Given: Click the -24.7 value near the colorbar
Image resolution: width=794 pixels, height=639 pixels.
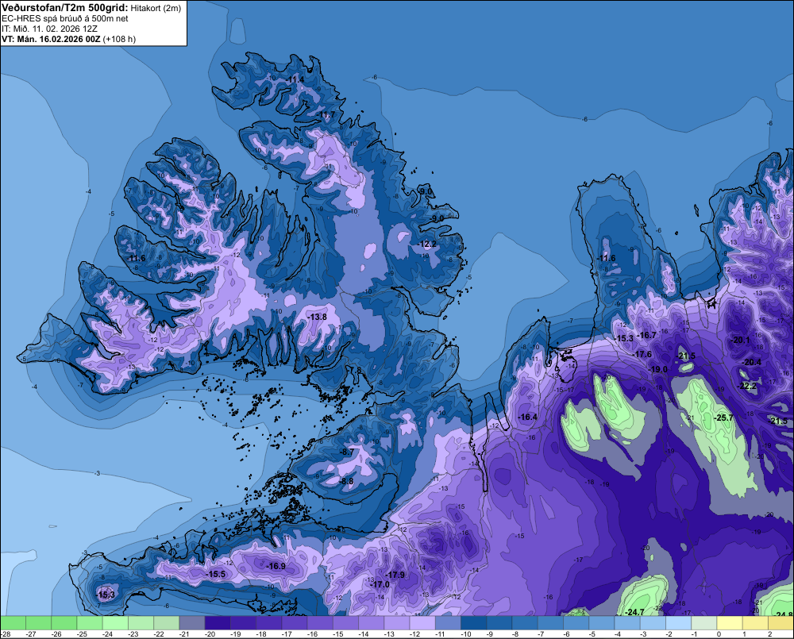Looking at the screenshot, I should pos(635,612).
